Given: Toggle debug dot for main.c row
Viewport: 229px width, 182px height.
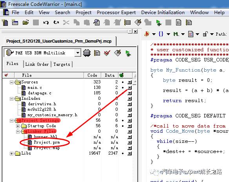Looking at the screenshot, I should pyautogui.click(x=123, y=88).
